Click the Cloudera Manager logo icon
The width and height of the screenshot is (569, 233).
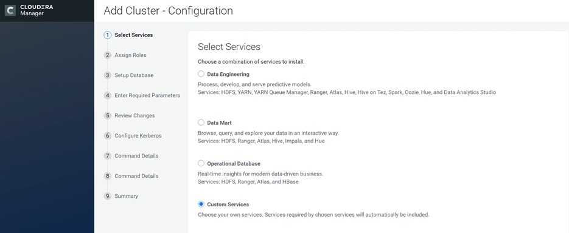click(10, 10)
